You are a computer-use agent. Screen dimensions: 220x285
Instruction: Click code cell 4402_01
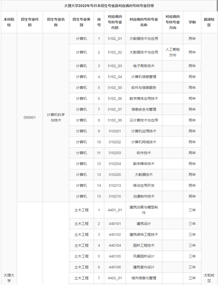click(x=115, y=278)
